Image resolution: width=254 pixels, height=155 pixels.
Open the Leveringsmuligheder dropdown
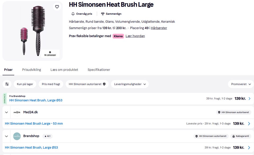[130, 84]
